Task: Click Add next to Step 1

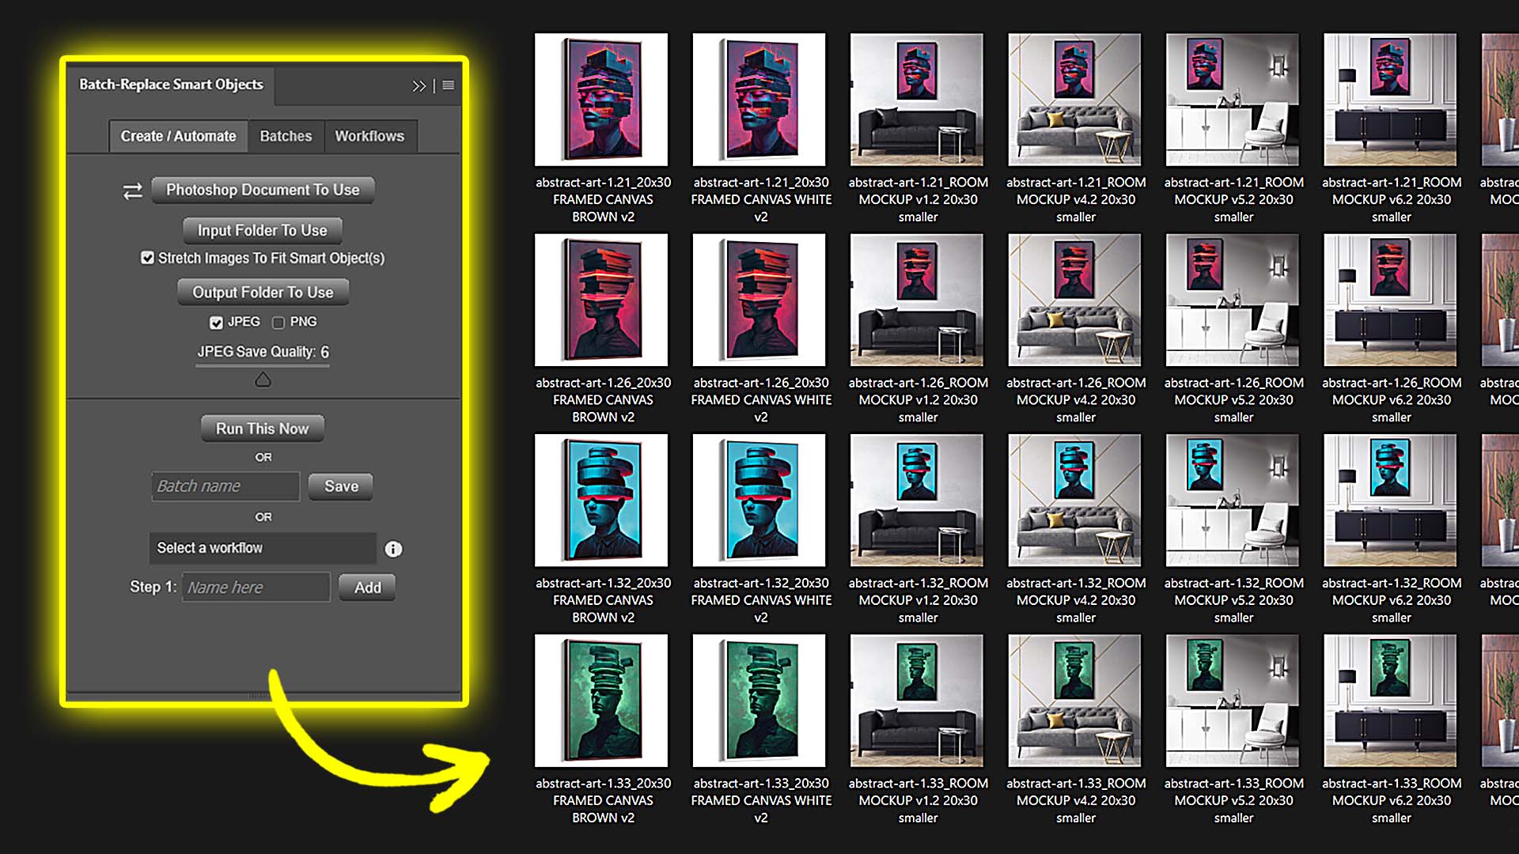Action: 366,587
